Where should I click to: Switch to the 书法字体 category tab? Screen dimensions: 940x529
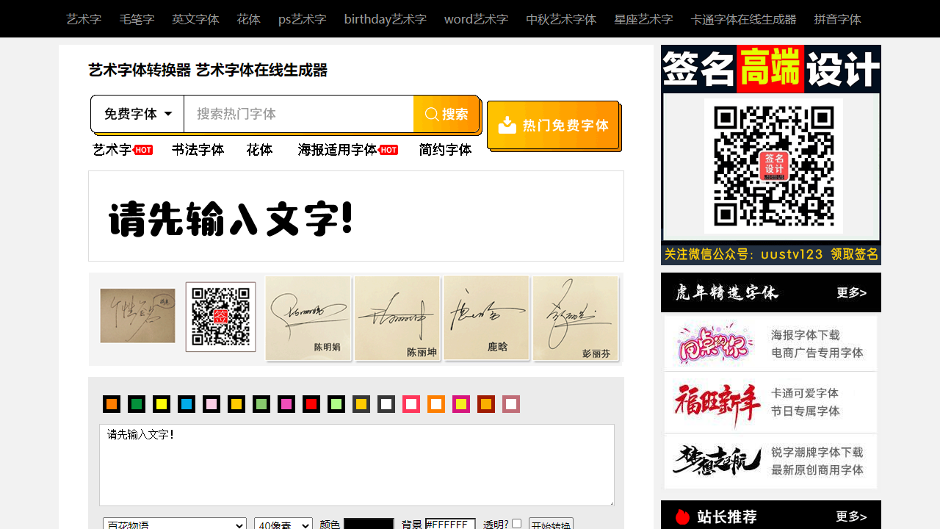[197, 149]
